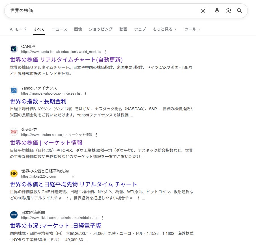The height and width of the screenshot is (249, 256).
Task: Open the 動画 tab
Action: [x=123, y=29]
